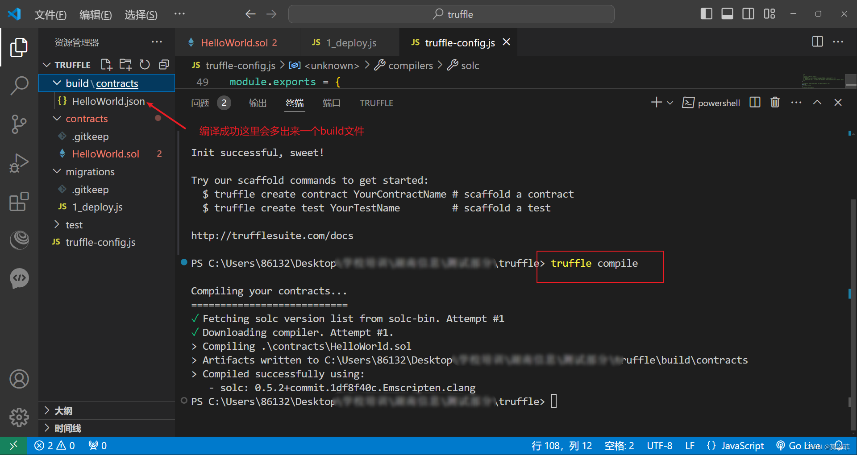The height and width of the screenshot is (455, 857).
Task: Open the Search view in activity bar
Action: [x=19, y=85]
